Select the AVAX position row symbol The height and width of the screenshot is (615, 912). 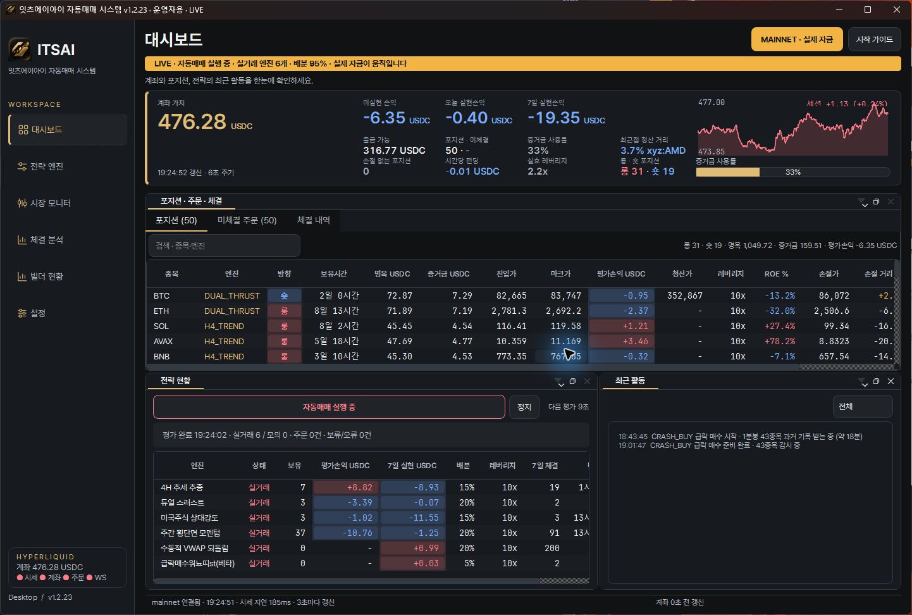click(x=163, y=341)
